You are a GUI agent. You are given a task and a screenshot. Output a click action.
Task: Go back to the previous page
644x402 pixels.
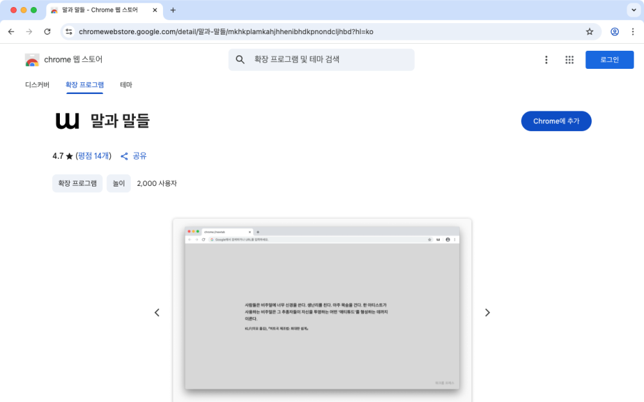11,32
